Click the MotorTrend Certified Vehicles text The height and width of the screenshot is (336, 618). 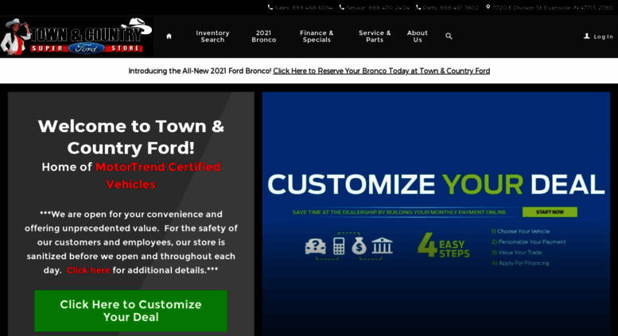[x=158, y=176]
